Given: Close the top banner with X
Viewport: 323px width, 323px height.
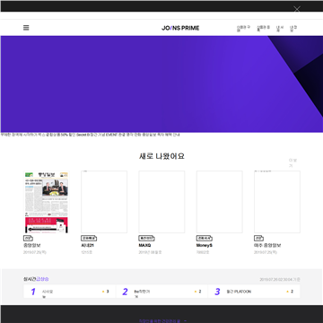Looking at the screenshot, I should point(297,9).
